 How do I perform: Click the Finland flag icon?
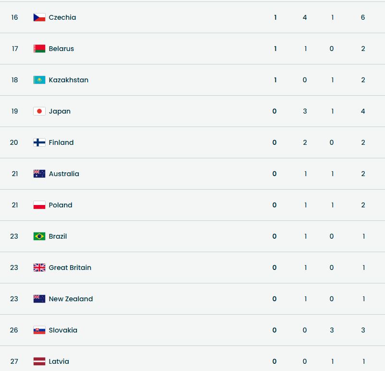39,142
